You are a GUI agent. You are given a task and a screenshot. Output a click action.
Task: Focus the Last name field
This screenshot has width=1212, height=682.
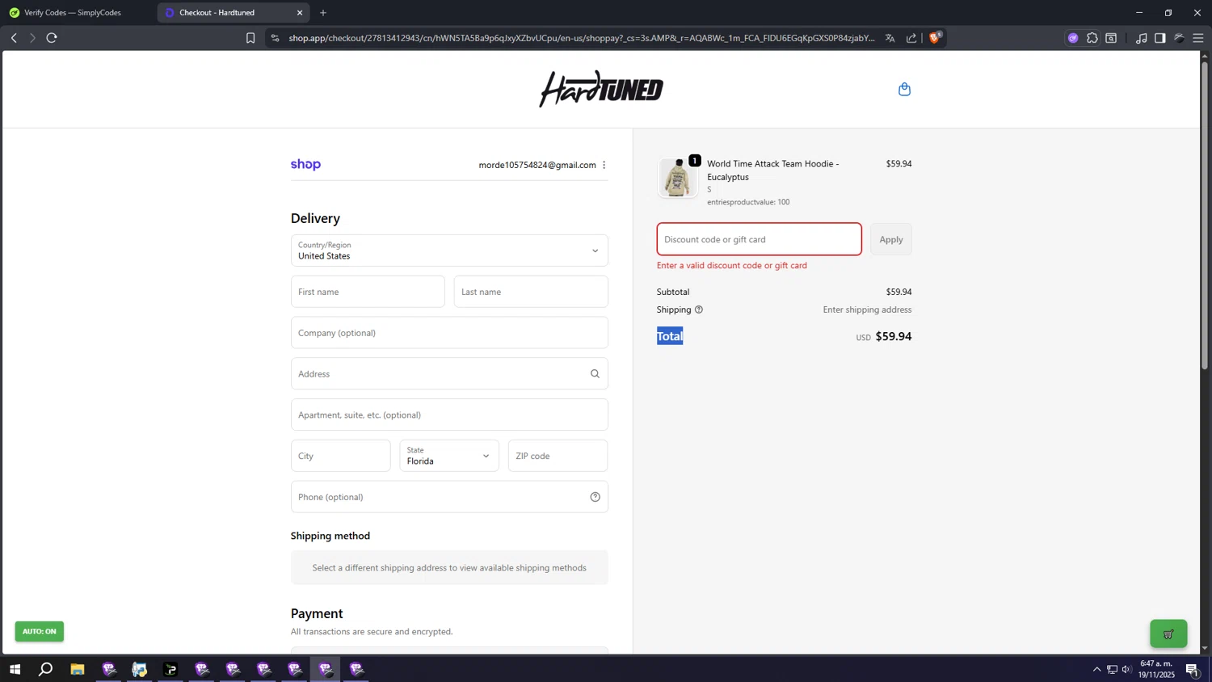(531, 292)
